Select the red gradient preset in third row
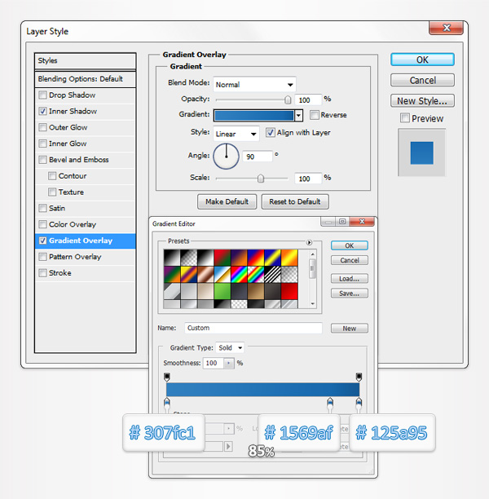This screenshot has width=489, height=499. [289, 291]
